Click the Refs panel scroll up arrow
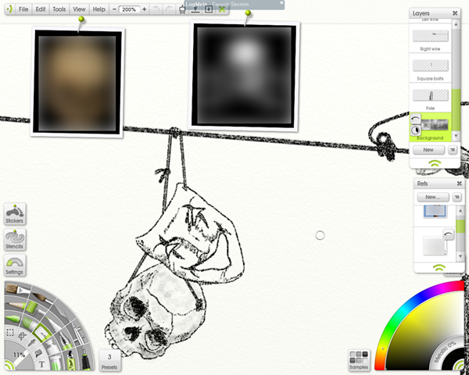Image resolution: width=469 pixels, height=375 pixels. coord(460,211)
